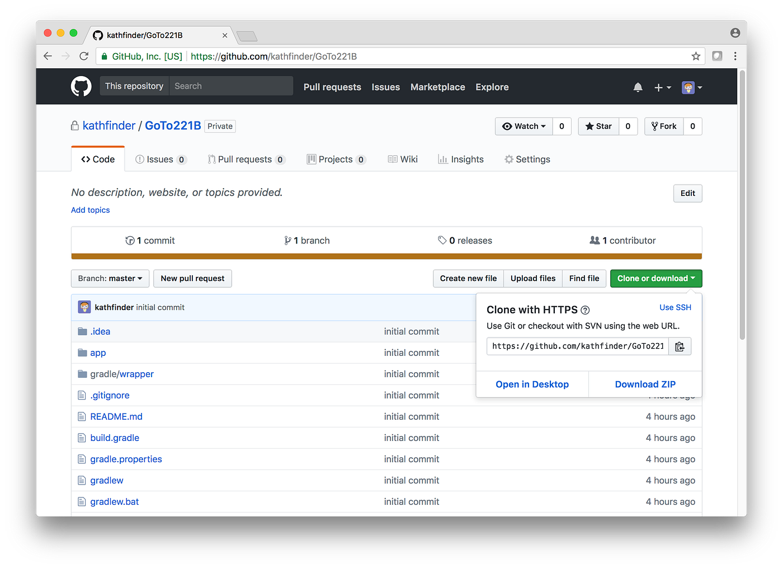
Task: Open the notifications bell
Action: (x=638, y=87)
